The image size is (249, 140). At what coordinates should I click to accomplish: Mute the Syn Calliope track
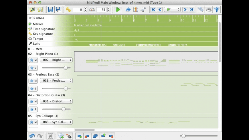[33, 122]
